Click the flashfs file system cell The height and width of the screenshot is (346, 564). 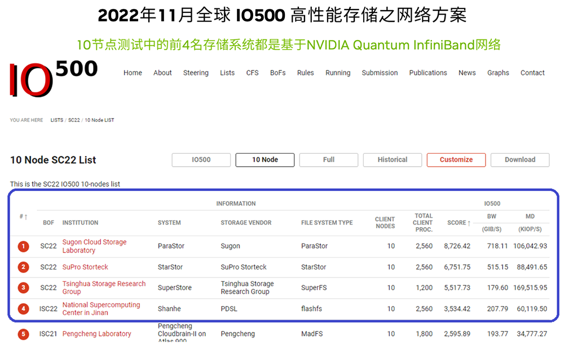pyautogui.click(x=311, y=309)
